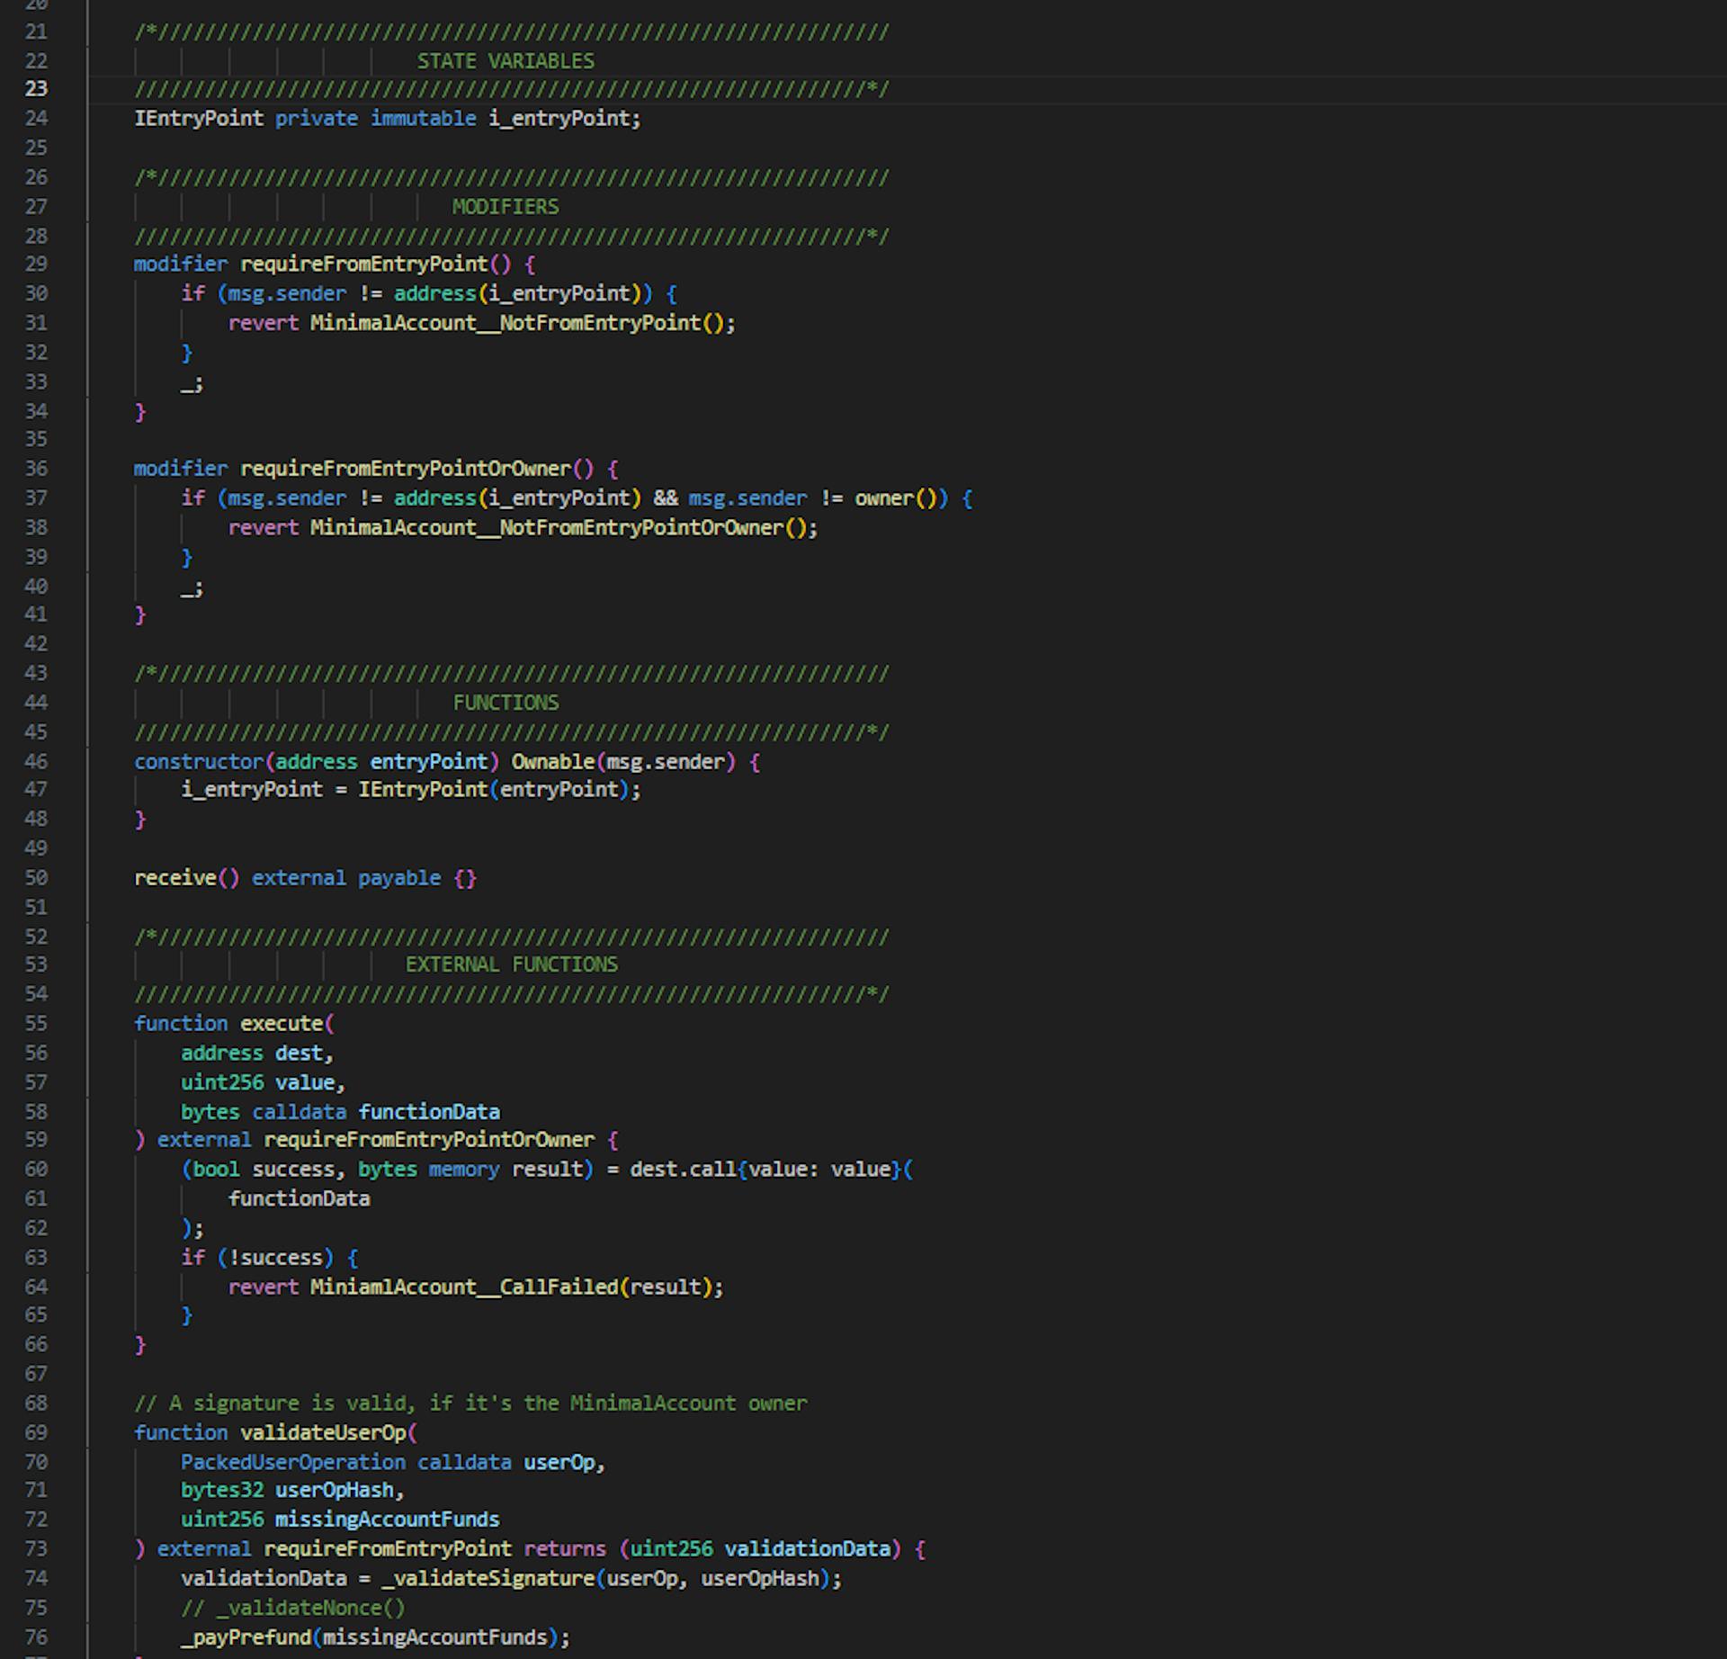
Task: Click the i_entryPoint variable on line 24
Action: tap(559, 118)
